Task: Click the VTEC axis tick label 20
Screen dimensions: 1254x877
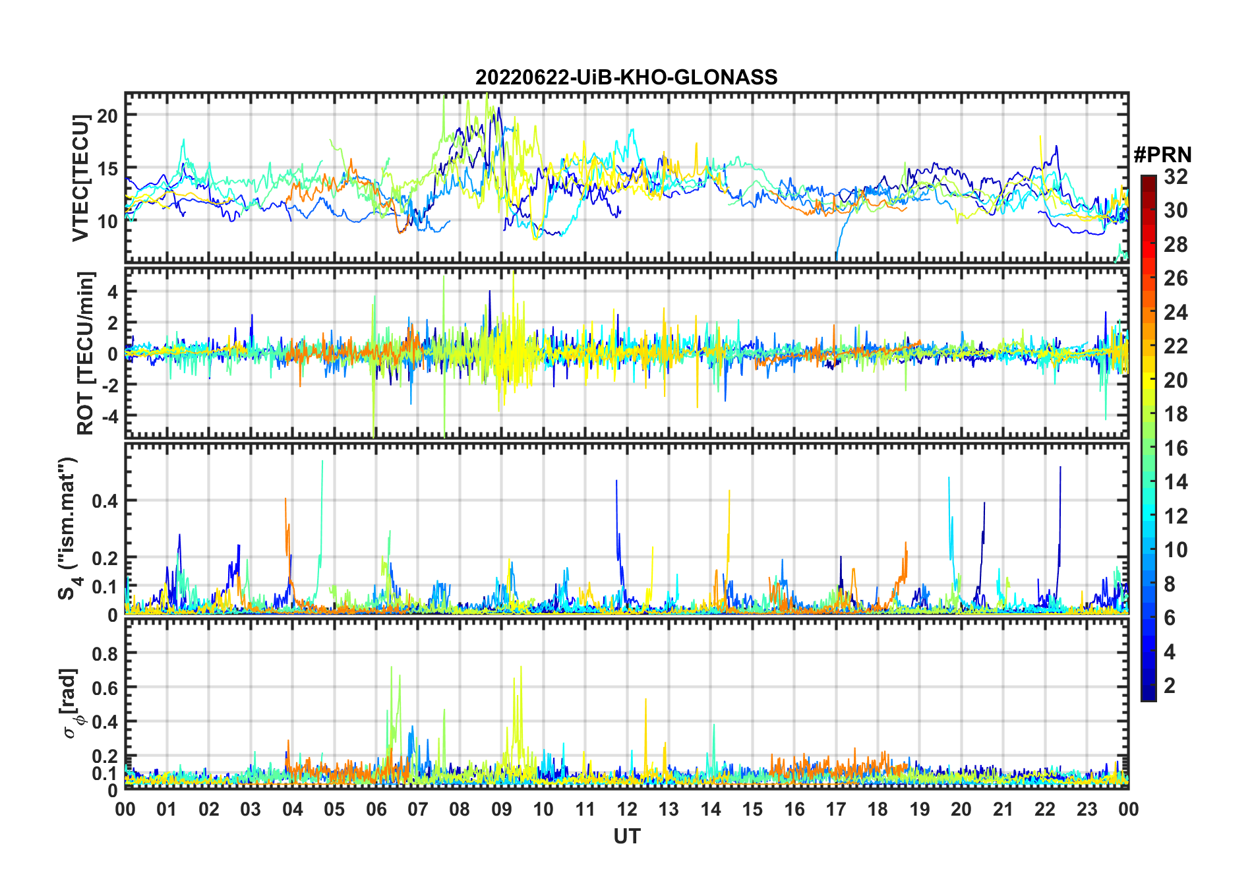Action: coord(106,115)
